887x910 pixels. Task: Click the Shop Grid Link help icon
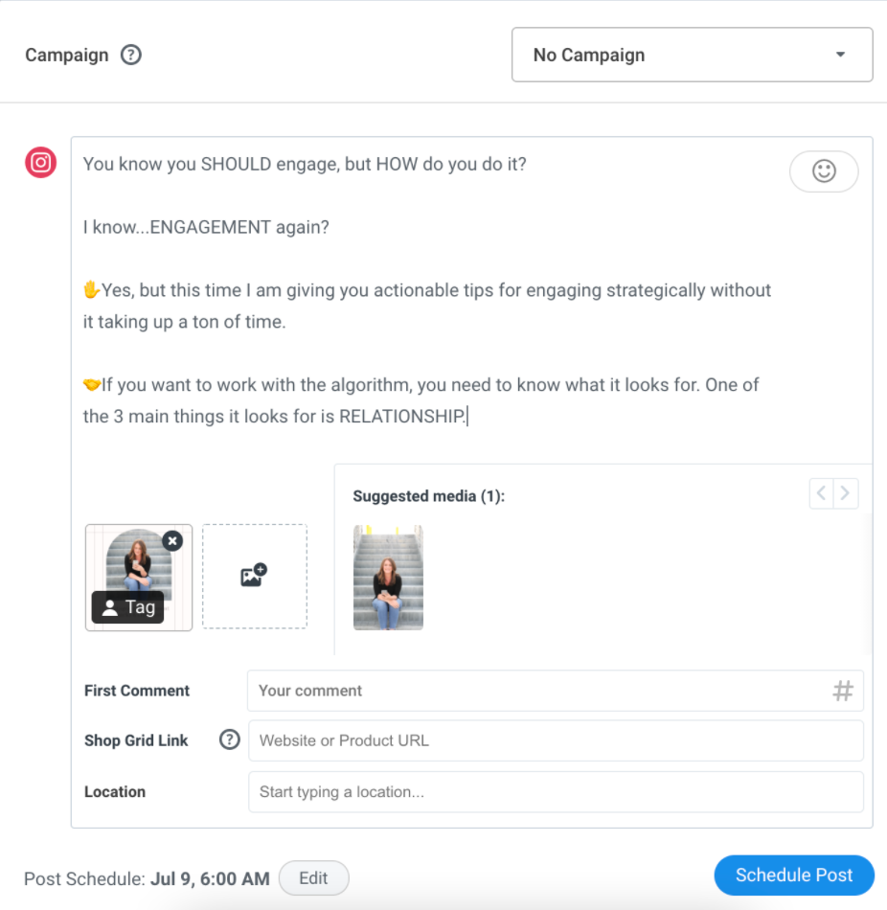tap(229, 739)
